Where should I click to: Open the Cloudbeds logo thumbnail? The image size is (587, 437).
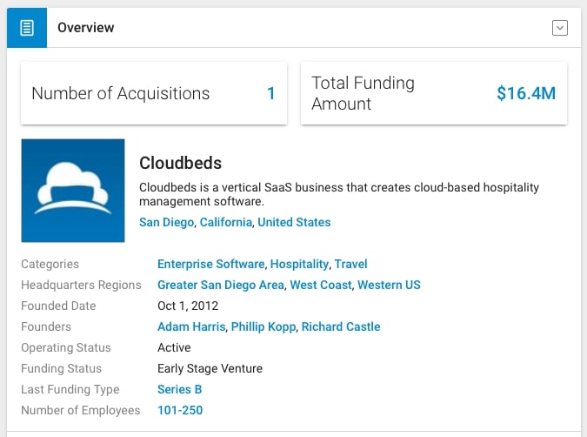point(73,191)
